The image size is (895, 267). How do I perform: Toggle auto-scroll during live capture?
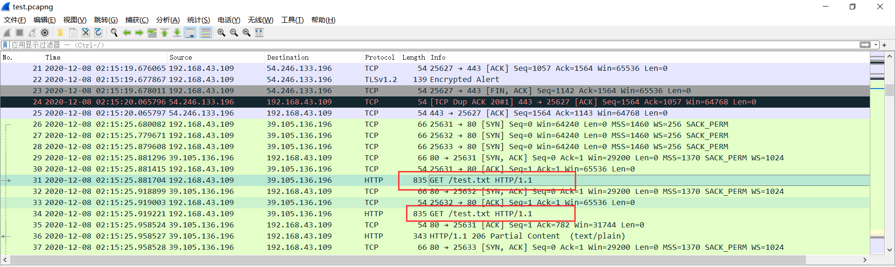pos(190,33)
